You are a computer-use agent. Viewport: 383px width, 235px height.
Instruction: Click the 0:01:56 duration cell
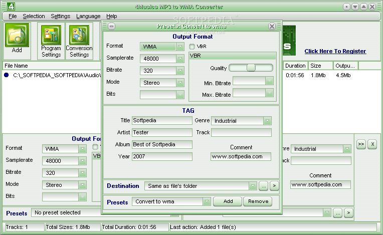click(295, 75)
